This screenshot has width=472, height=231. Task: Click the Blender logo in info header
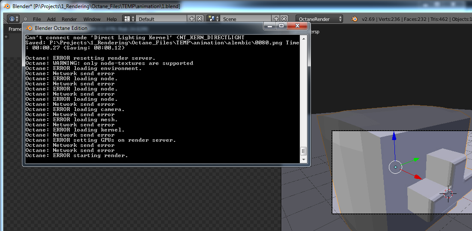[355, 19]
